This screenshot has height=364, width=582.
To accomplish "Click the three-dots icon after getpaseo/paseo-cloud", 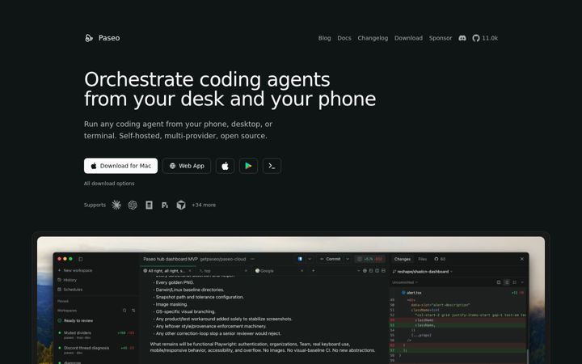I will click(x=252, y=260).
